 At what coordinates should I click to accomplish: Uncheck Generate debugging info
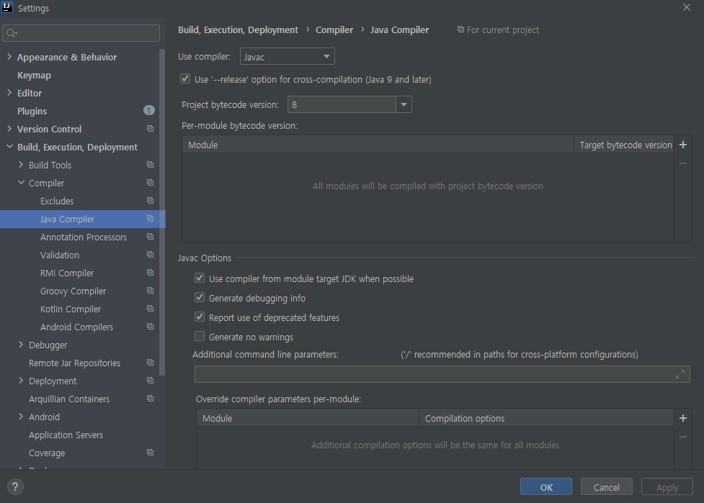coord(200,298)
